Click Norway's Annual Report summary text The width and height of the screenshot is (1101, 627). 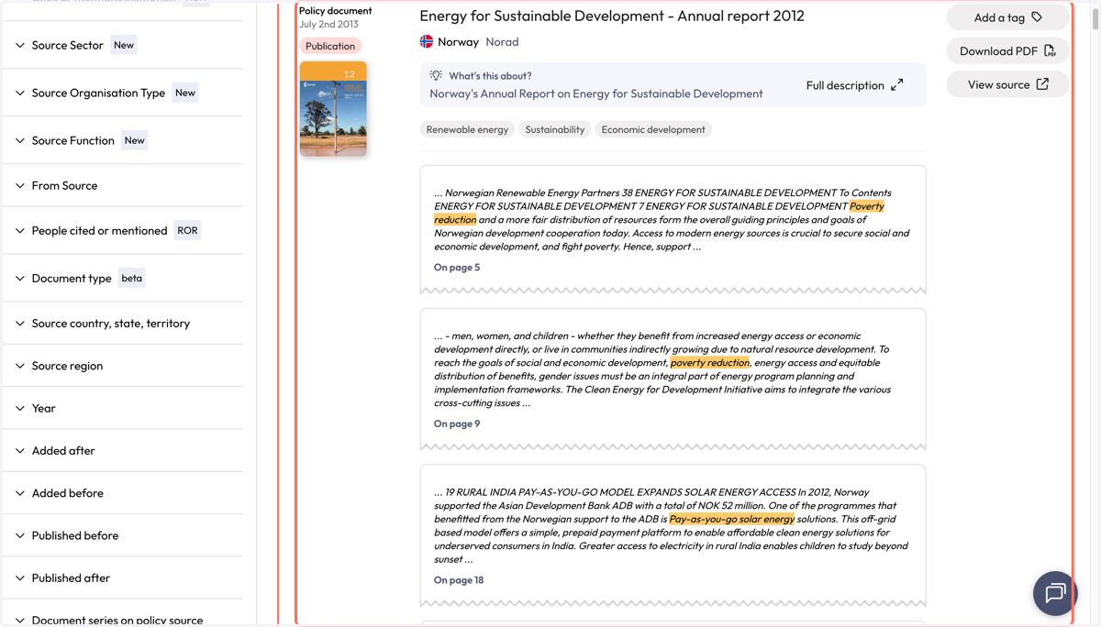(596, 93)
